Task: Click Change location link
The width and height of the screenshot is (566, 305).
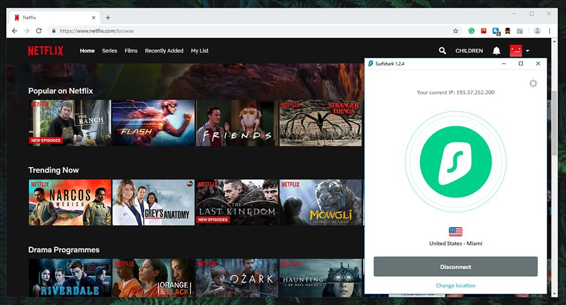Action: [456, 286]
